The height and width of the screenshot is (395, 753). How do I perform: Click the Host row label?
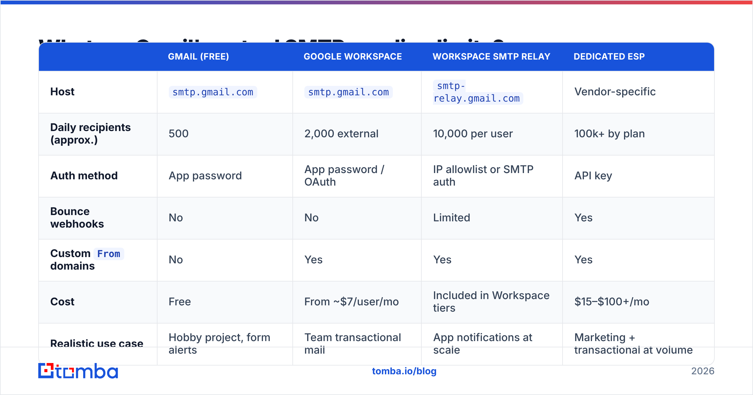point(62,92)
